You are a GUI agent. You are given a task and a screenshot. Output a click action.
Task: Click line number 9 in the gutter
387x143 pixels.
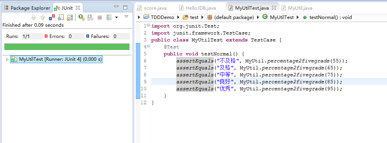[145, 81]
